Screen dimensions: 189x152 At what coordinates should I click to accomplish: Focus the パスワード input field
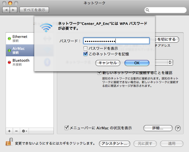(x=116, y=41)
